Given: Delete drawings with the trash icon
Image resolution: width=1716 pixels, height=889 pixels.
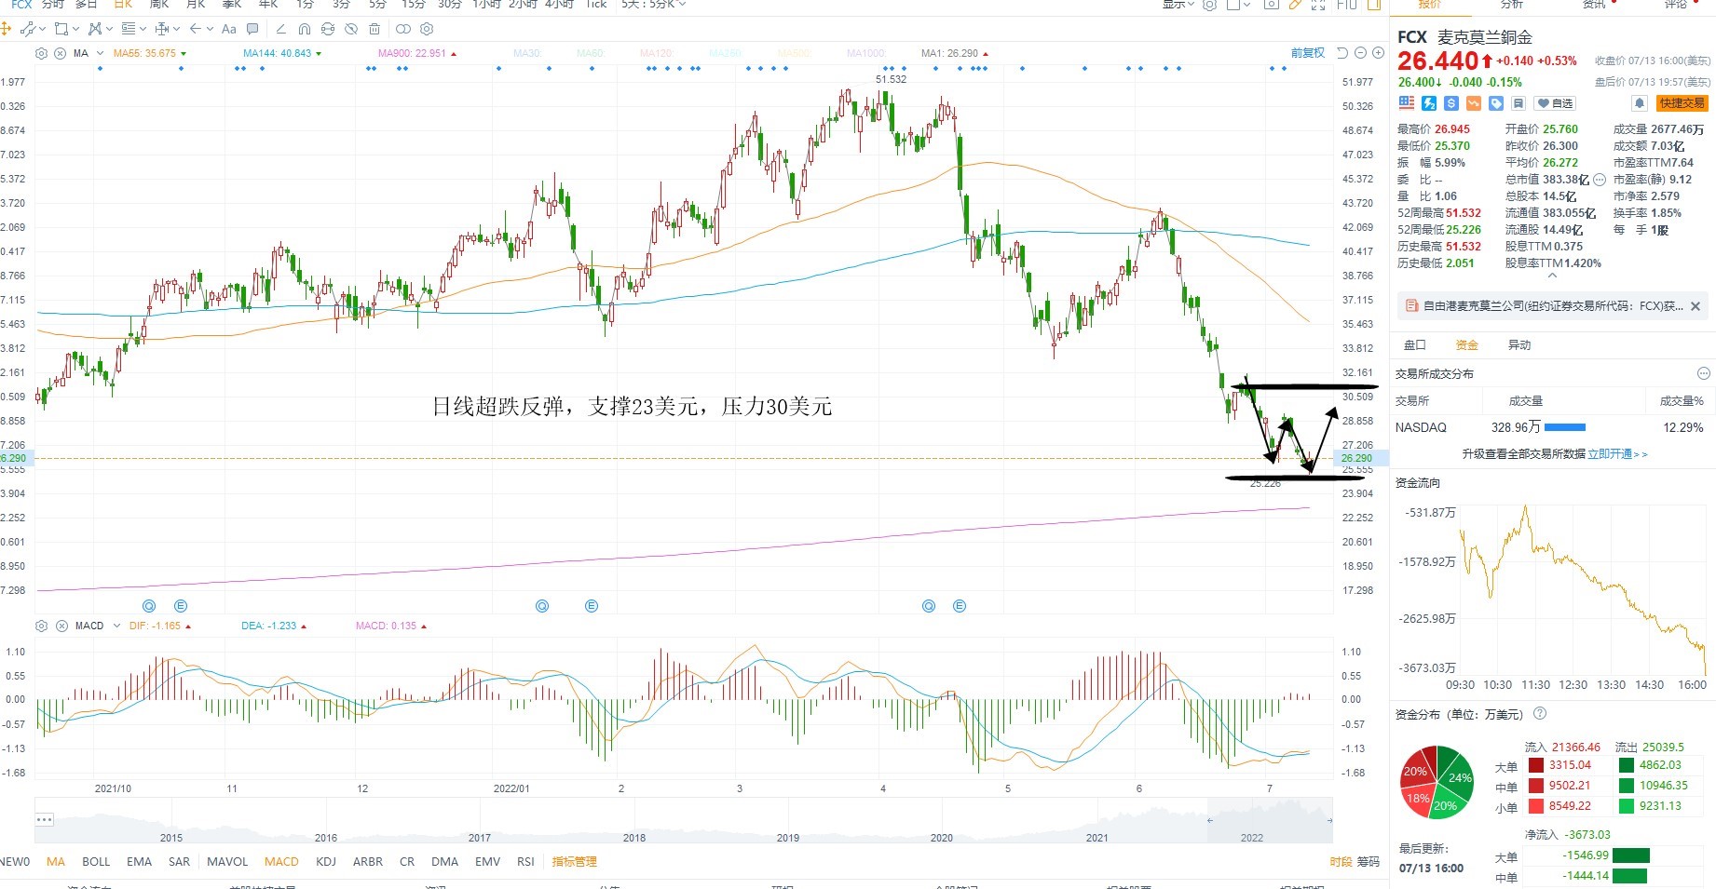Looking at the screenshot, I should (375, 29).
